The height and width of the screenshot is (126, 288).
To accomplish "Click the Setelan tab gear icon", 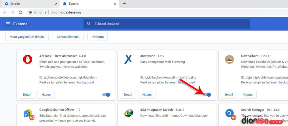I will [x=6, y=4].
